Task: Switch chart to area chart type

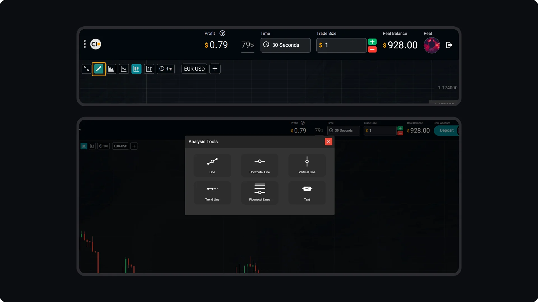Action: [111, 69]
